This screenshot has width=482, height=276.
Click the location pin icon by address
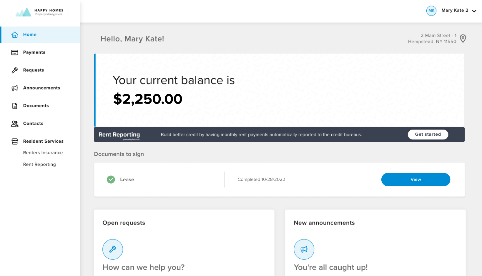[463, 39]
